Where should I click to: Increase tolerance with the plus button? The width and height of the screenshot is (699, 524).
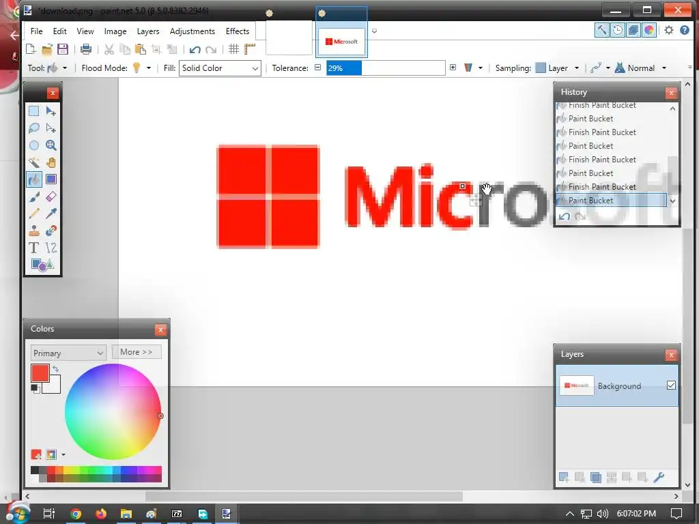point(453,68)
